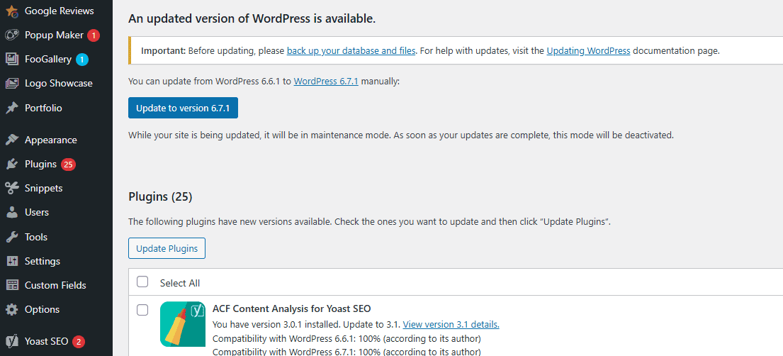Open the Custom Fields menu item
This screenshot has width=783, height=356.
coord(57,285)
